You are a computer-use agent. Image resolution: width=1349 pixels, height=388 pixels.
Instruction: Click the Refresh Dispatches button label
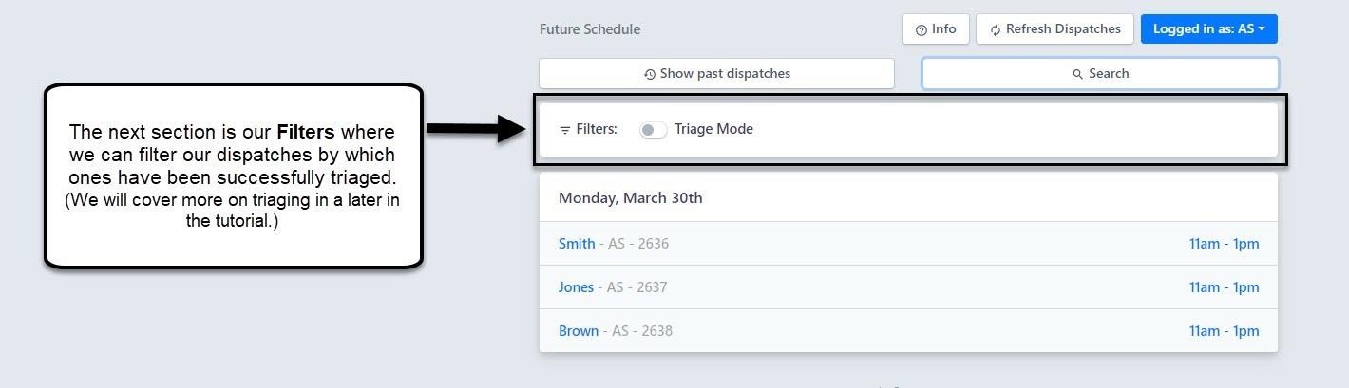[1063, 29]
